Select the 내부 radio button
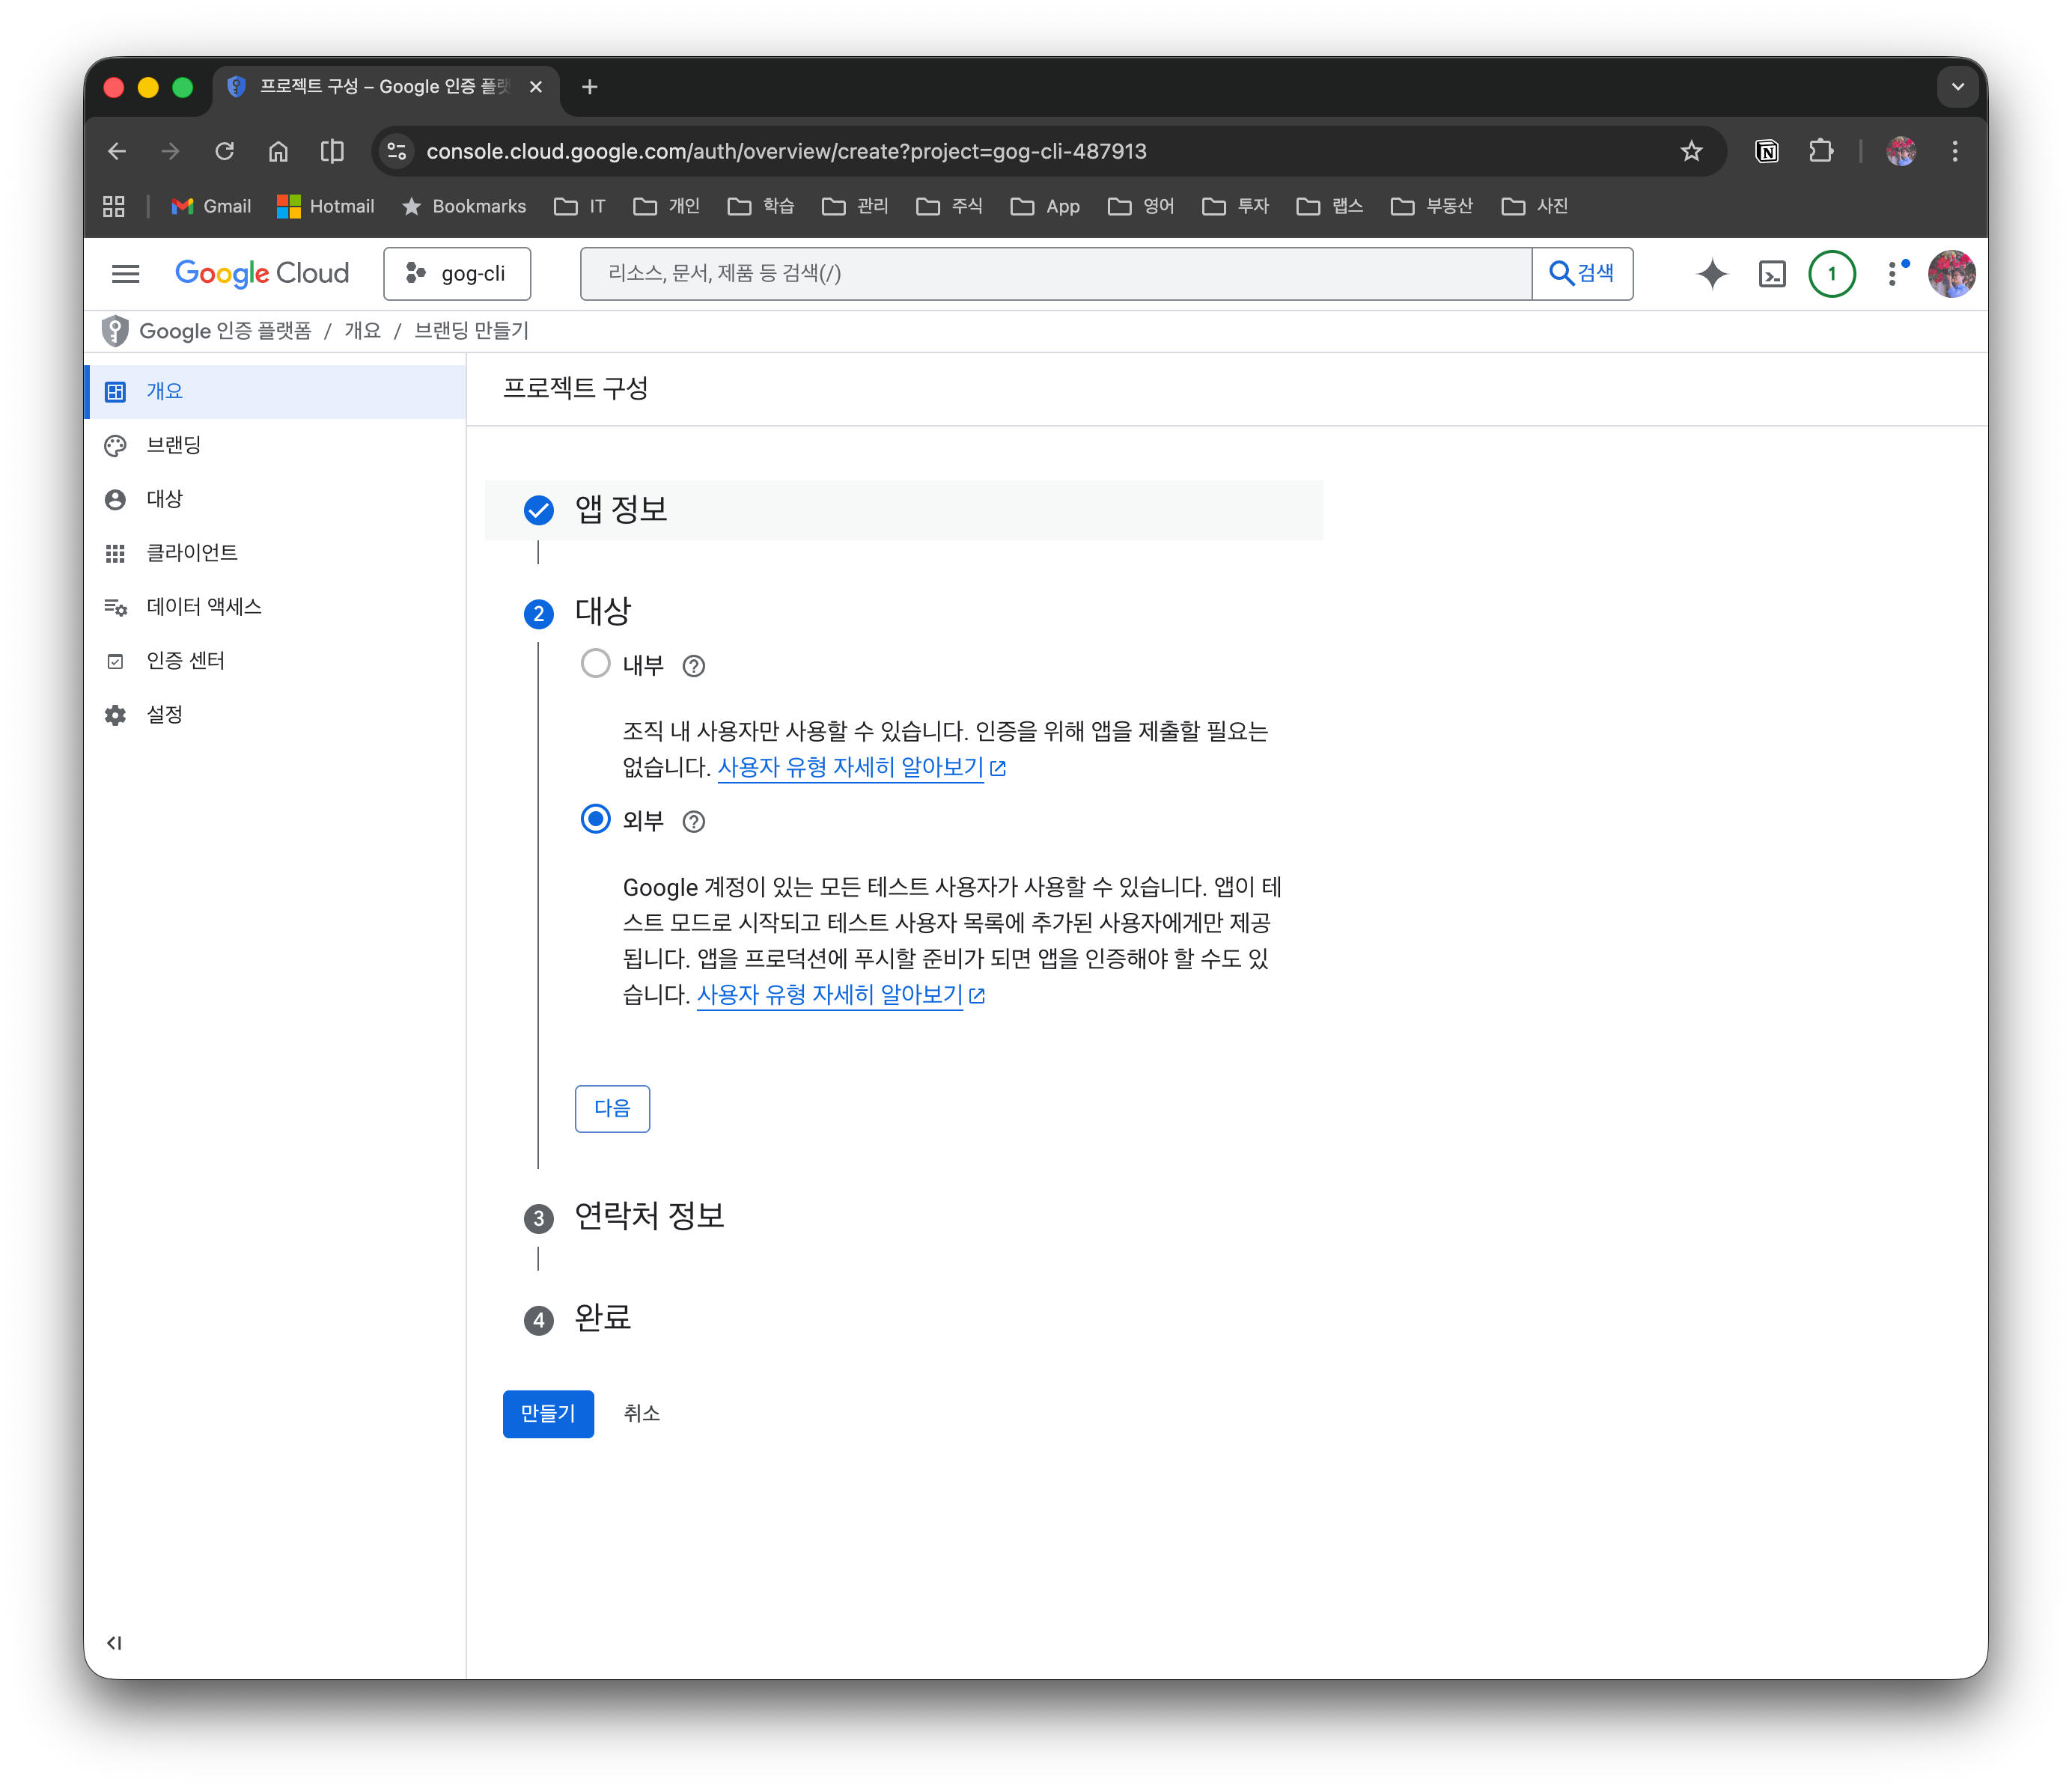 point(596,664)
